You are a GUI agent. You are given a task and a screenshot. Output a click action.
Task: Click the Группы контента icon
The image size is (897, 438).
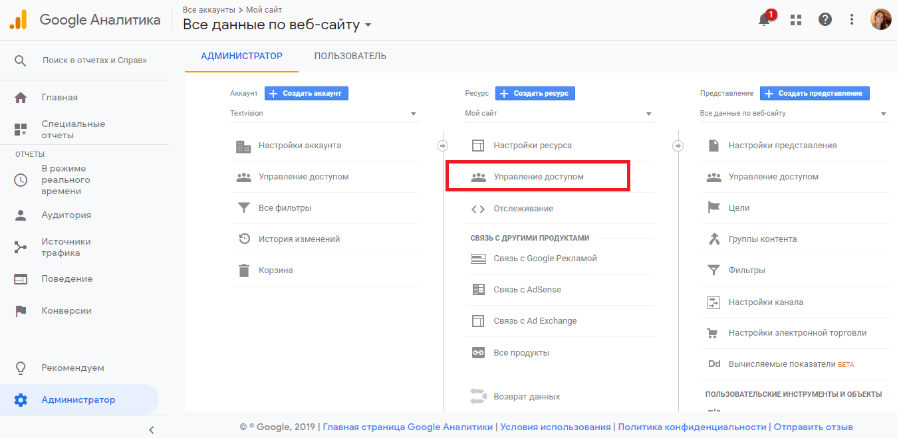pyautogui.click(x=713, y=239)
